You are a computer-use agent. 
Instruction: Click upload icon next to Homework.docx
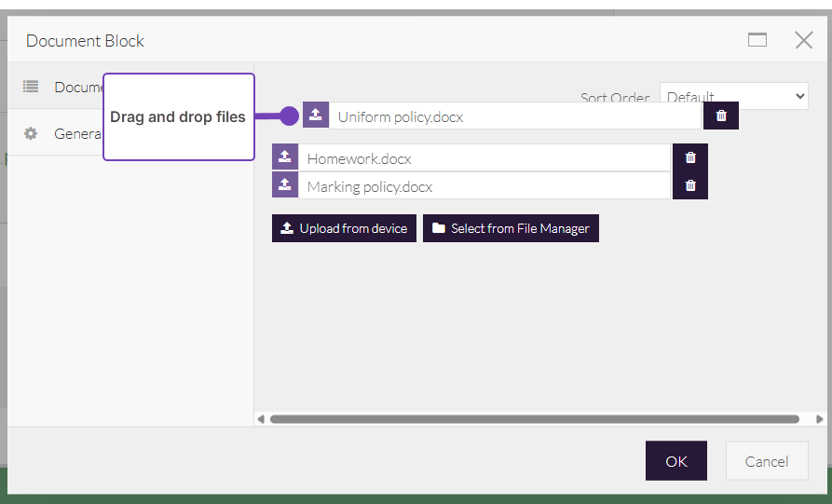click(x=285, y=157)
